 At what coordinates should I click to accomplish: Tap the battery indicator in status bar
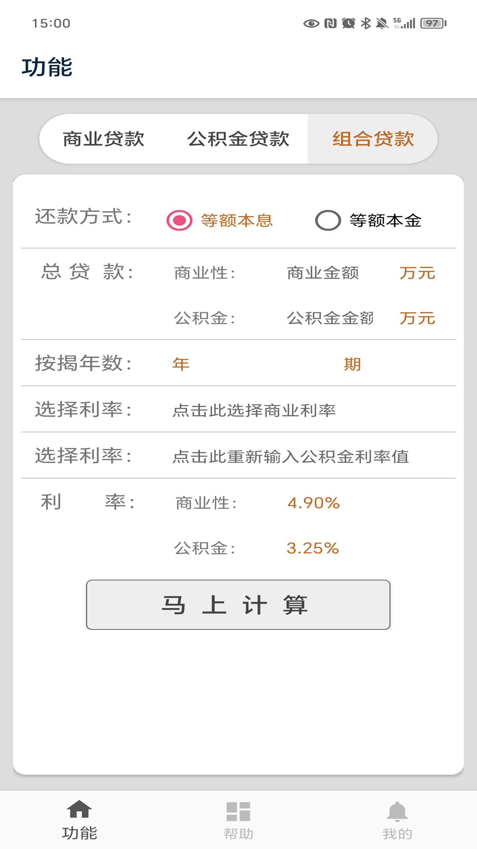point(433,23)
